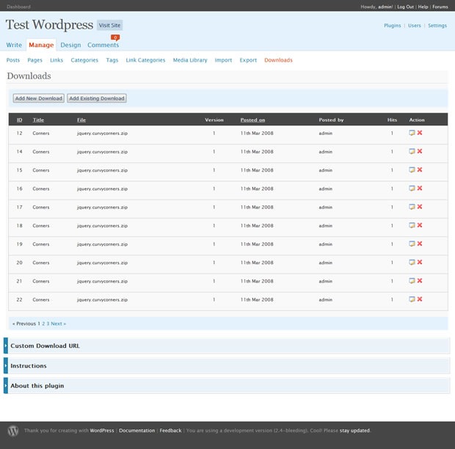Edit download with ID 15
Viewport: 455px width, 449px height.
(412, 170)
